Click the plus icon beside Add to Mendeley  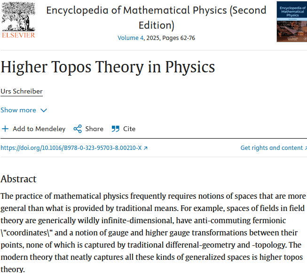point(5,129)
